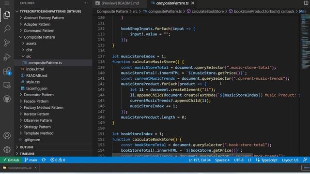Expand the dist folder
Image resolution: width=310 pixels, height=174 pixels.
pos(29,50)
